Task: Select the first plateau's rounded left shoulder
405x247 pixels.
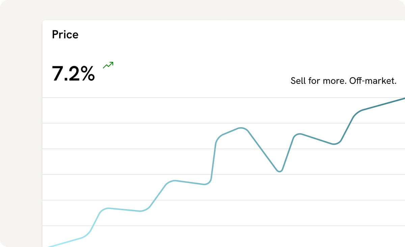Action: (x=105, y=209)
